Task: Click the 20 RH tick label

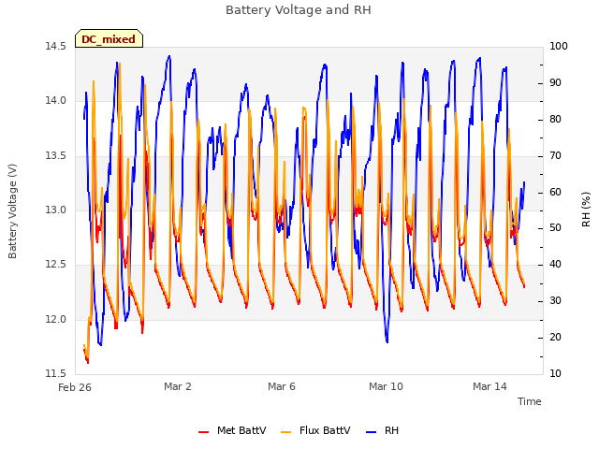Action: tap(555, 337)
